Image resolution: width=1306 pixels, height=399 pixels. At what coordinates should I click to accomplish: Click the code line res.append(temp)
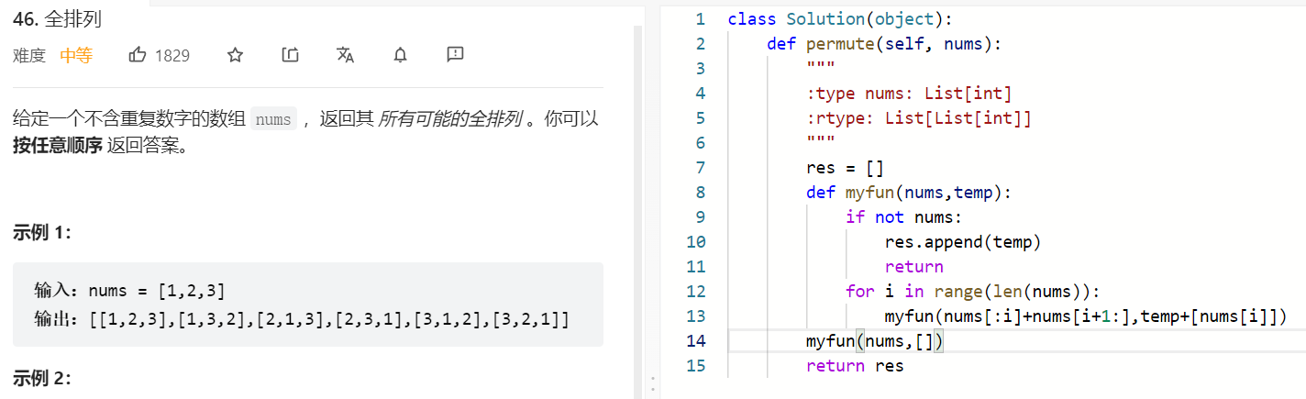tap(964, 242)
